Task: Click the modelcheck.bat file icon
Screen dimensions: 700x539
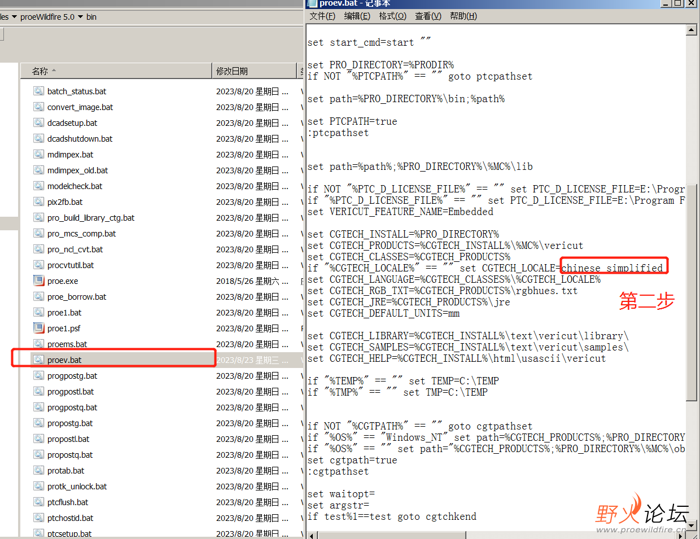Action: (38, 186)
